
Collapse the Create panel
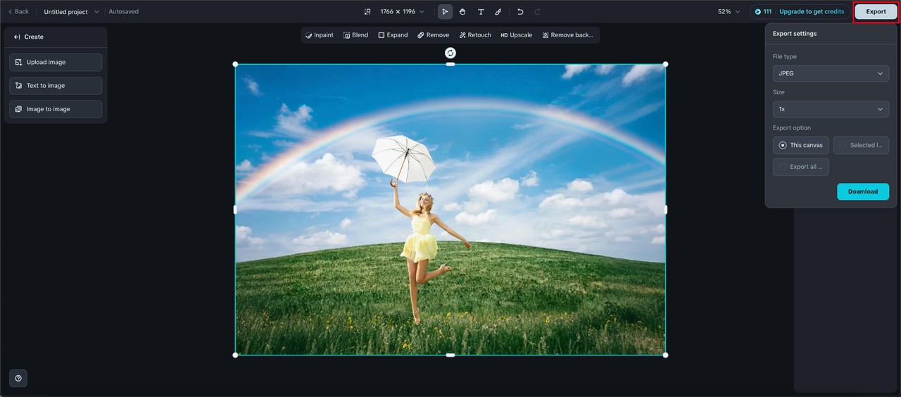pyautogui.click(x=17, y=37)
